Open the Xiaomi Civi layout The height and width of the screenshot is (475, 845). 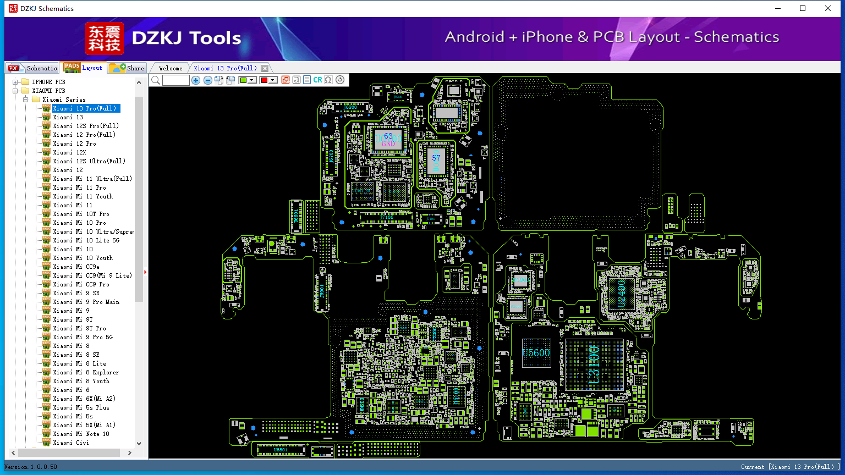pos(71,443)
